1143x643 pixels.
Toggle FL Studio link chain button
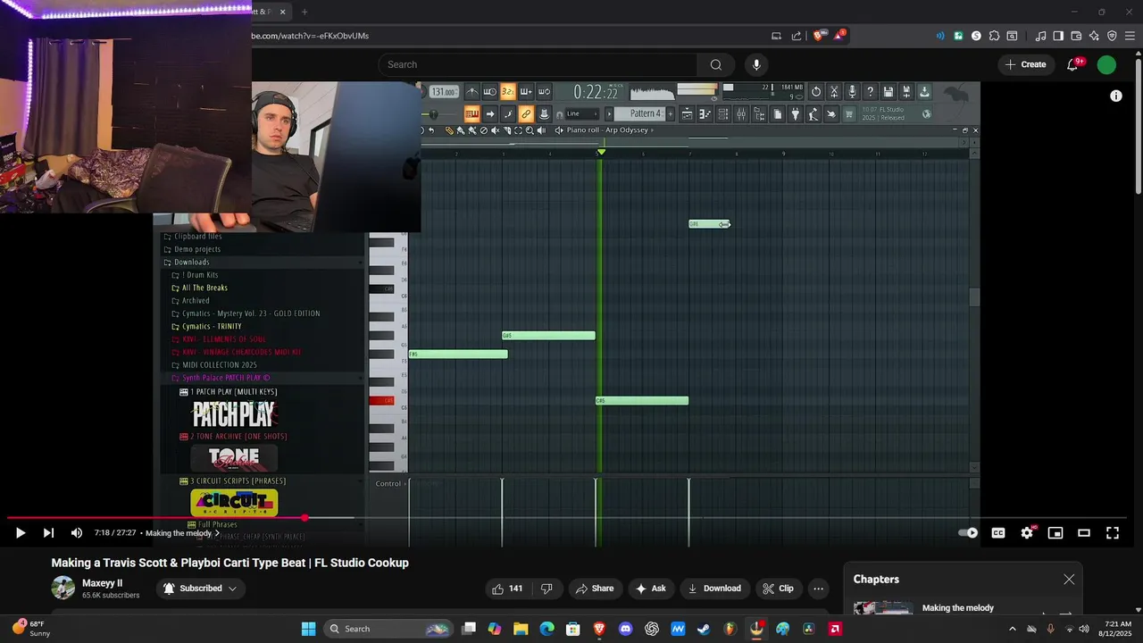click(525, 113)
